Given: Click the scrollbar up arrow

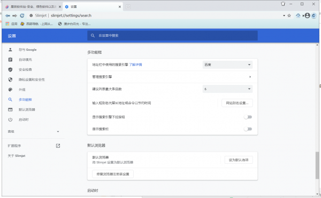Looking at the screenshot, I should (317, 45).
